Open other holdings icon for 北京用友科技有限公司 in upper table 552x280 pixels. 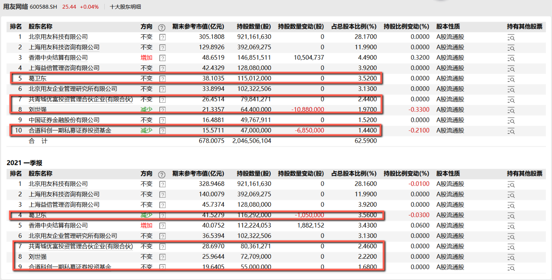click(x=511, y=37)
